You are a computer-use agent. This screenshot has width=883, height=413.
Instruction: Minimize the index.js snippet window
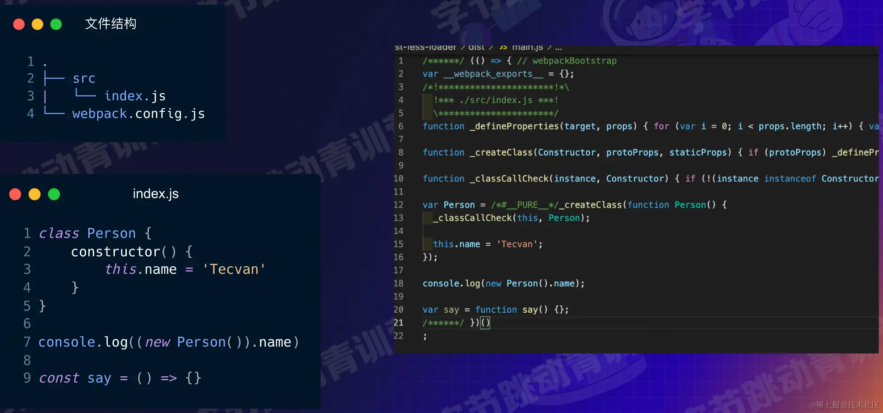coord(34,194)
